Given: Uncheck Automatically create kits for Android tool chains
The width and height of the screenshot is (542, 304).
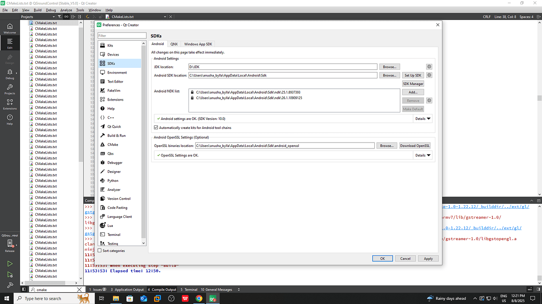Looking at the screenshot, I should pyautogui.click(x=156, y=127).
